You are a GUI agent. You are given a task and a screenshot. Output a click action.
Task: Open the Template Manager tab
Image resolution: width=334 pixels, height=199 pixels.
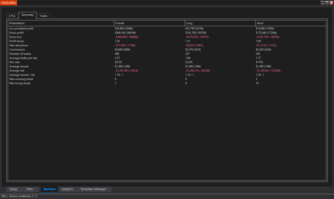tap(93, 189)
